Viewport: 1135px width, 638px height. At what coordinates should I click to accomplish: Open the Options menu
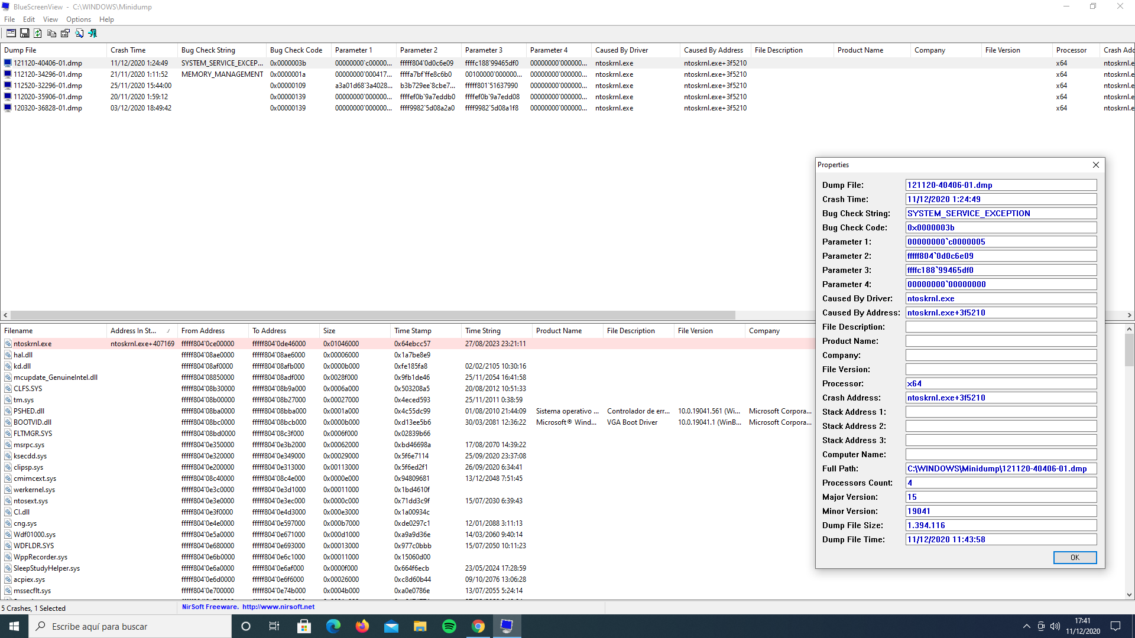point(78,19)
